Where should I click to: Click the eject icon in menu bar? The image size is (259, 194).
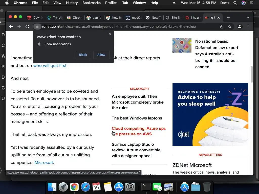(174, 3)
